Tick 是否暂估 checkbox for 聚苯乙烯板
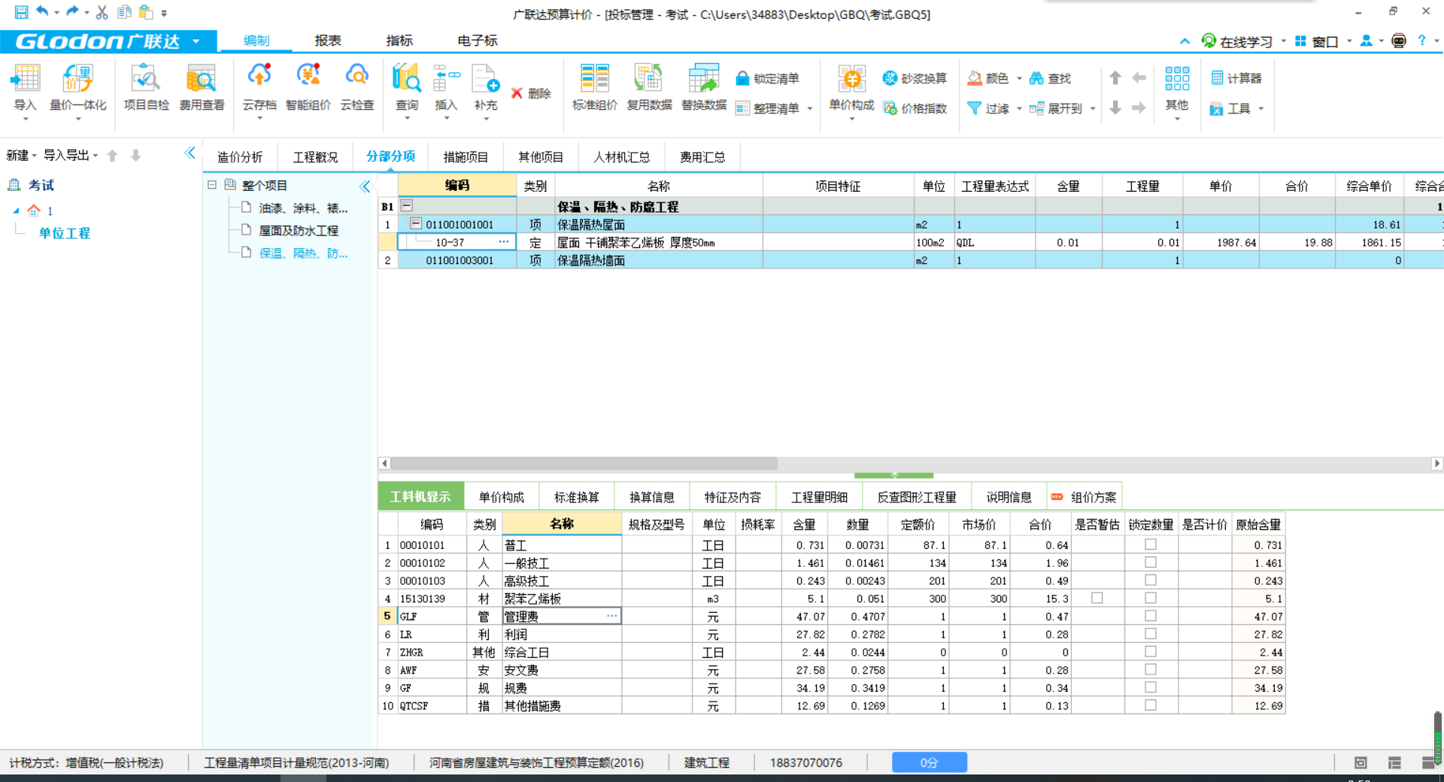1444x782 pixels. pyautogui.click(x=1097, y=598)
